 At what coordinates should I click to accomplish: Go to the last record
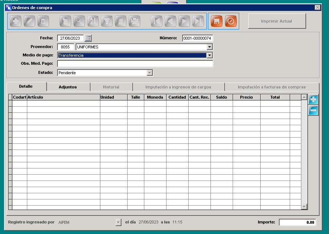pyautogui.click(x=198, y=21)
